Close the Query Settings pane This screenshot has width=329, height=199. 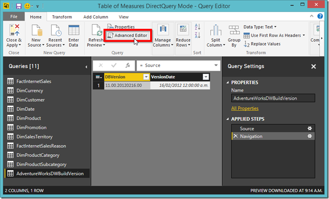point(314,66)
